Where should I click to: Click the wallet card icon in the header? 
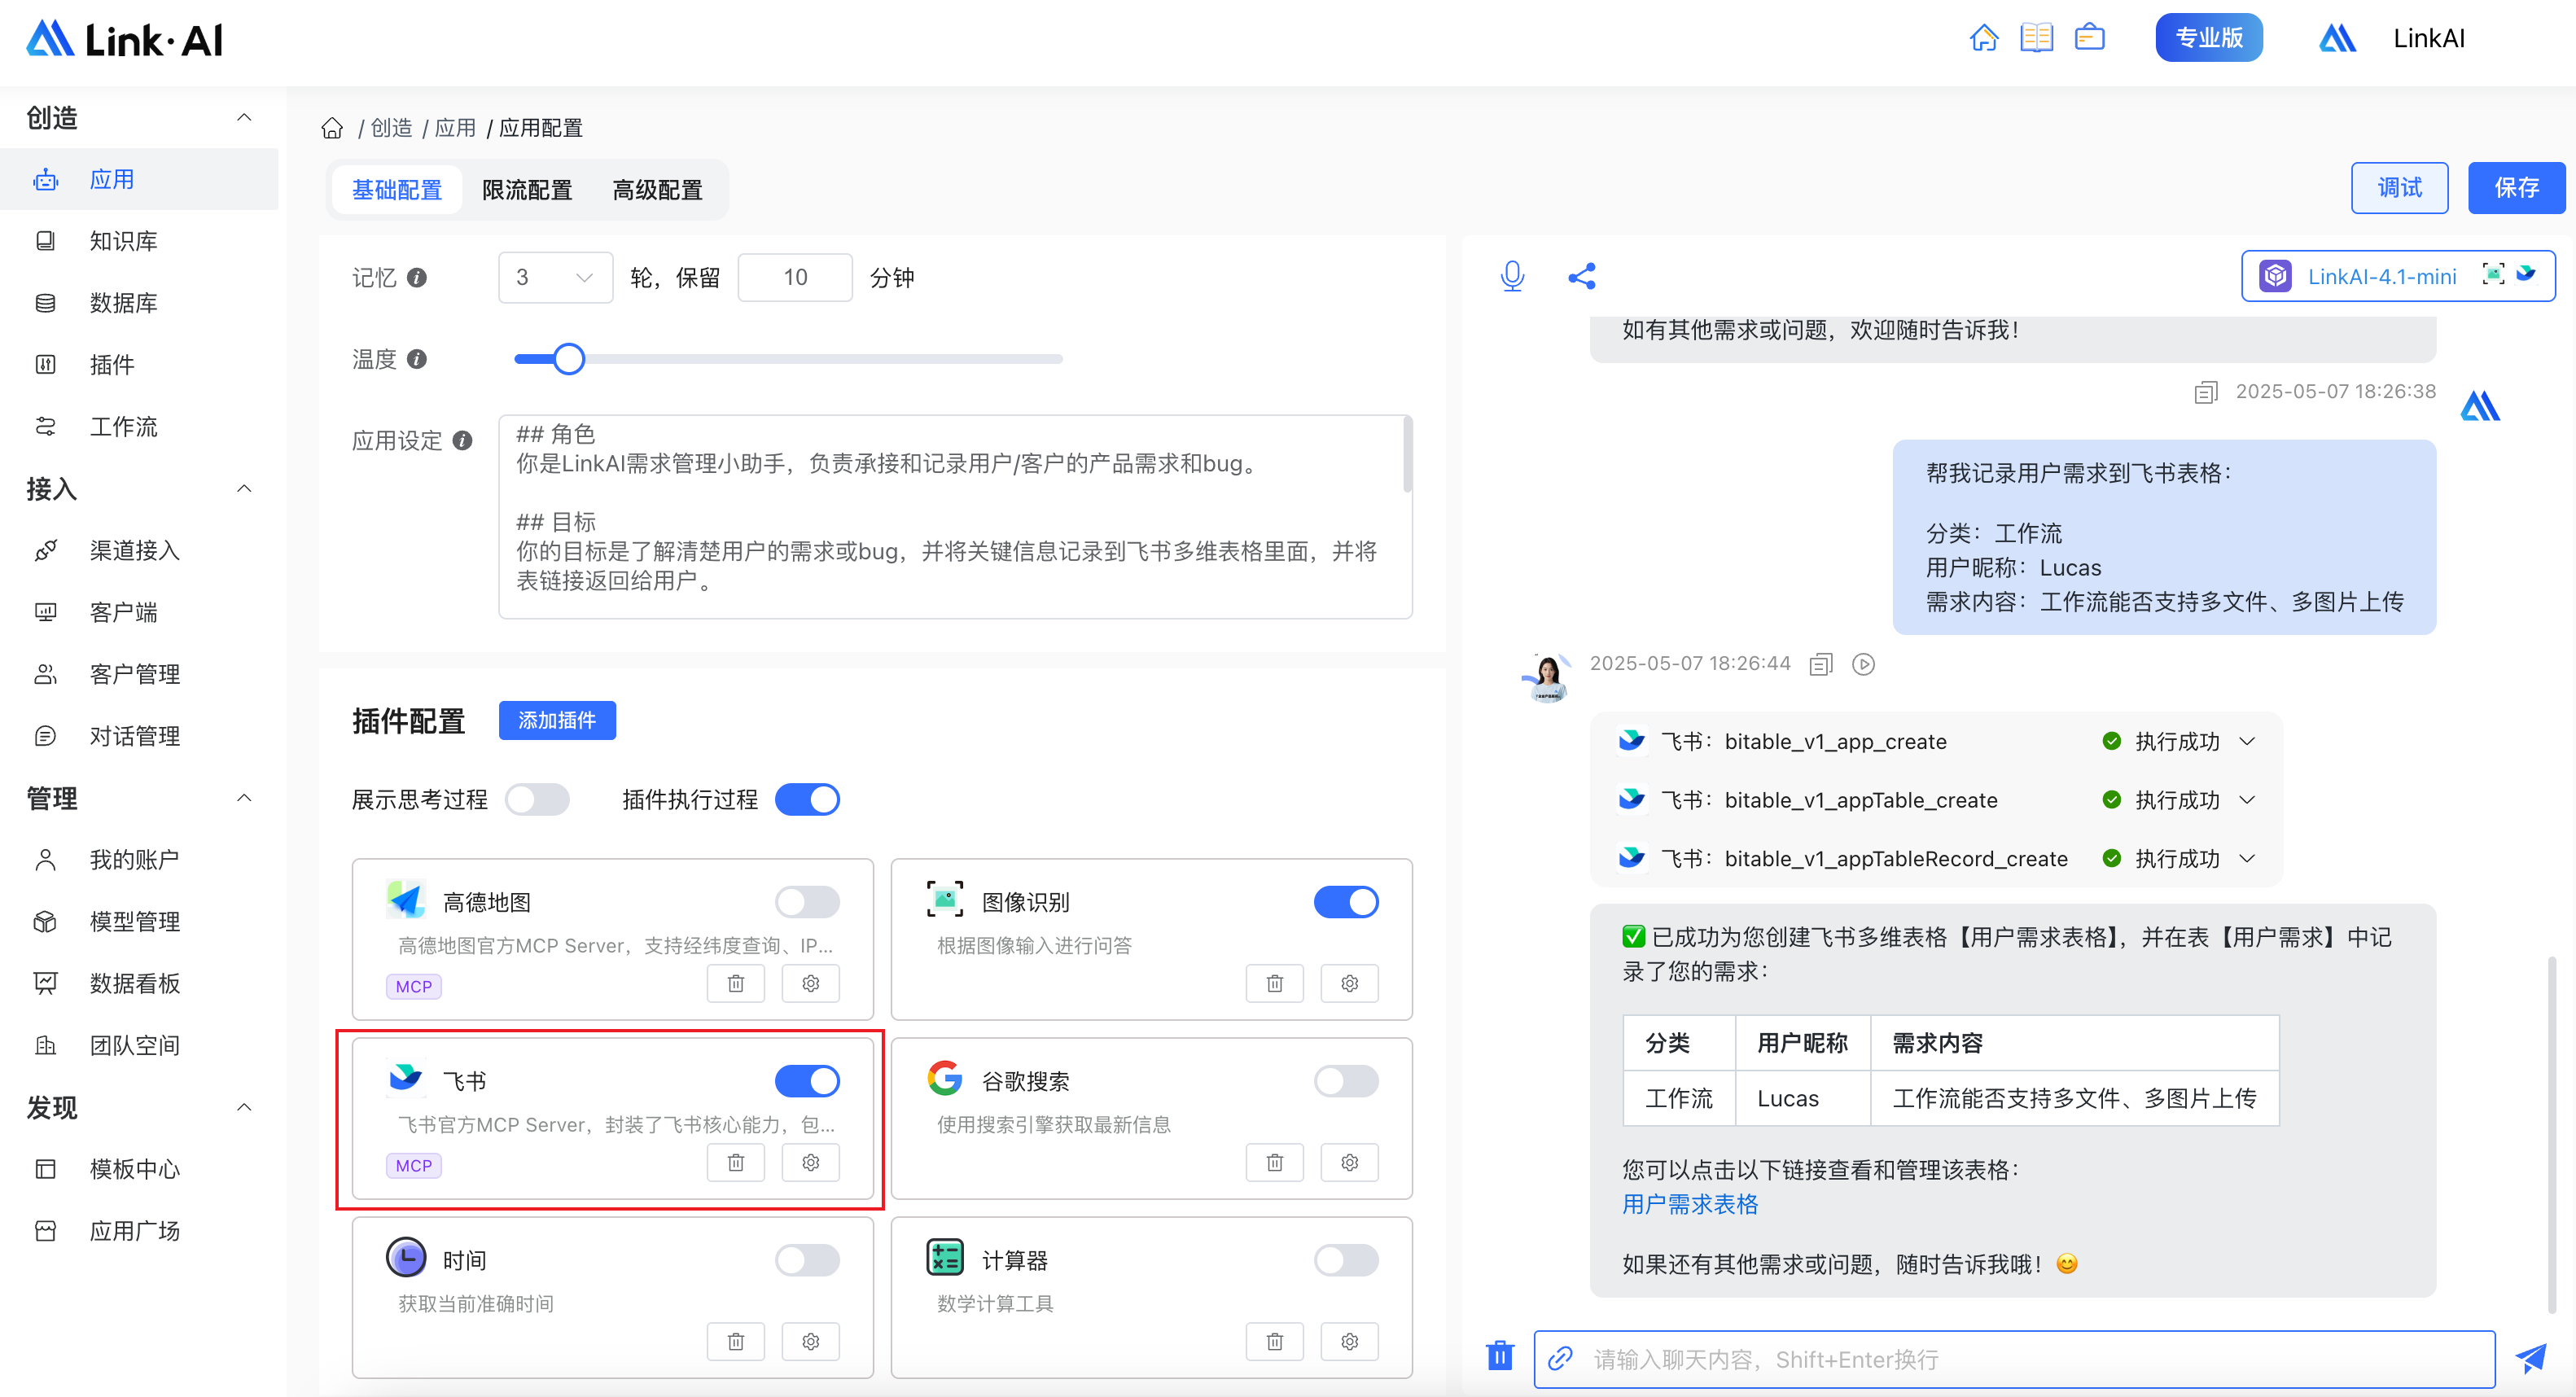[2089, 38]
